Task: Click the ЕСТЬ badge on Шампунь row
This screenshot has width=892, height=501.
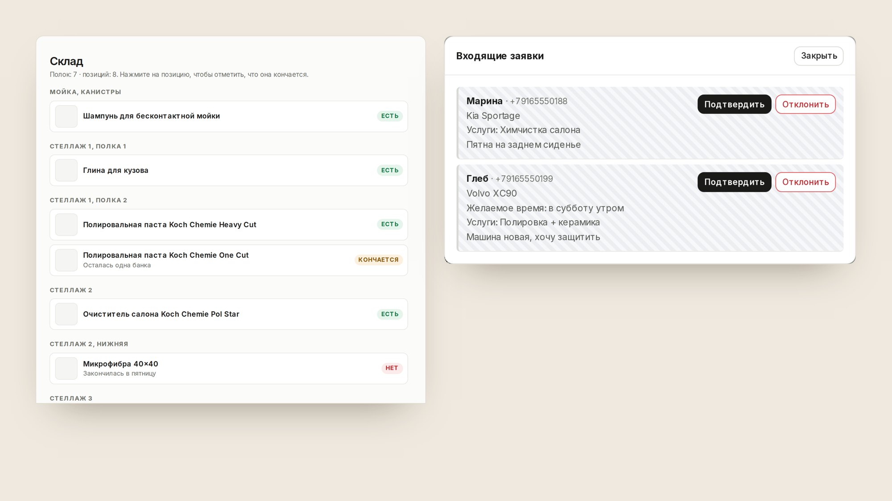Action: 389,116
